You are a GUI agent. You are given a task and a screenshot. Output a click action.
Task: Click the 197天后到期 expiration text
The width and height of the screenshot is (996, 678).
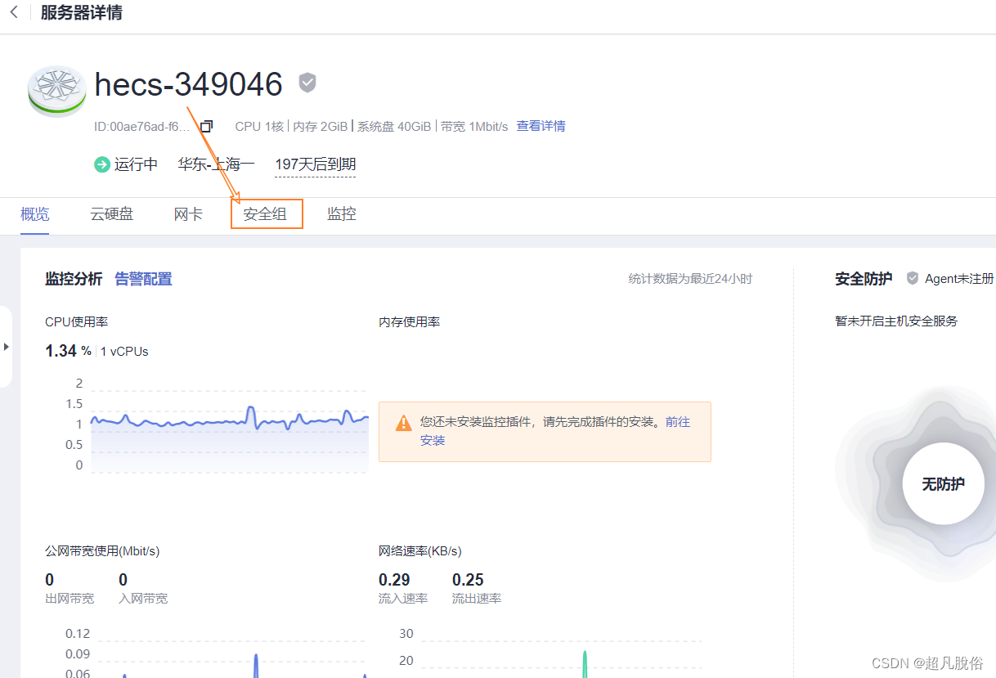tap(315, 164)
